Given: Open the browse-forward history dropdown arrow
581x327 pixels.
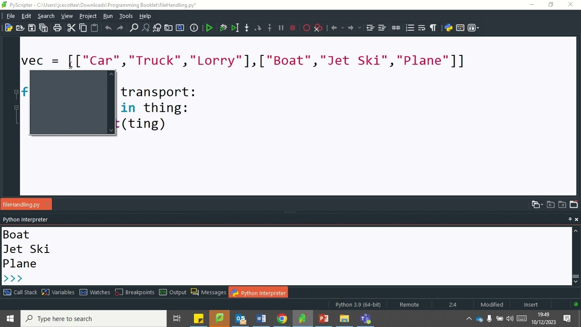Looking at the screenshot, I should [x=359, y=28].
